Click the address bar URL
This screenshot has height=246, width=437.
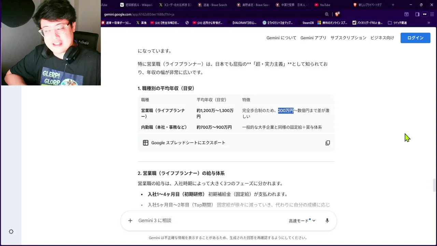point(139,14)
